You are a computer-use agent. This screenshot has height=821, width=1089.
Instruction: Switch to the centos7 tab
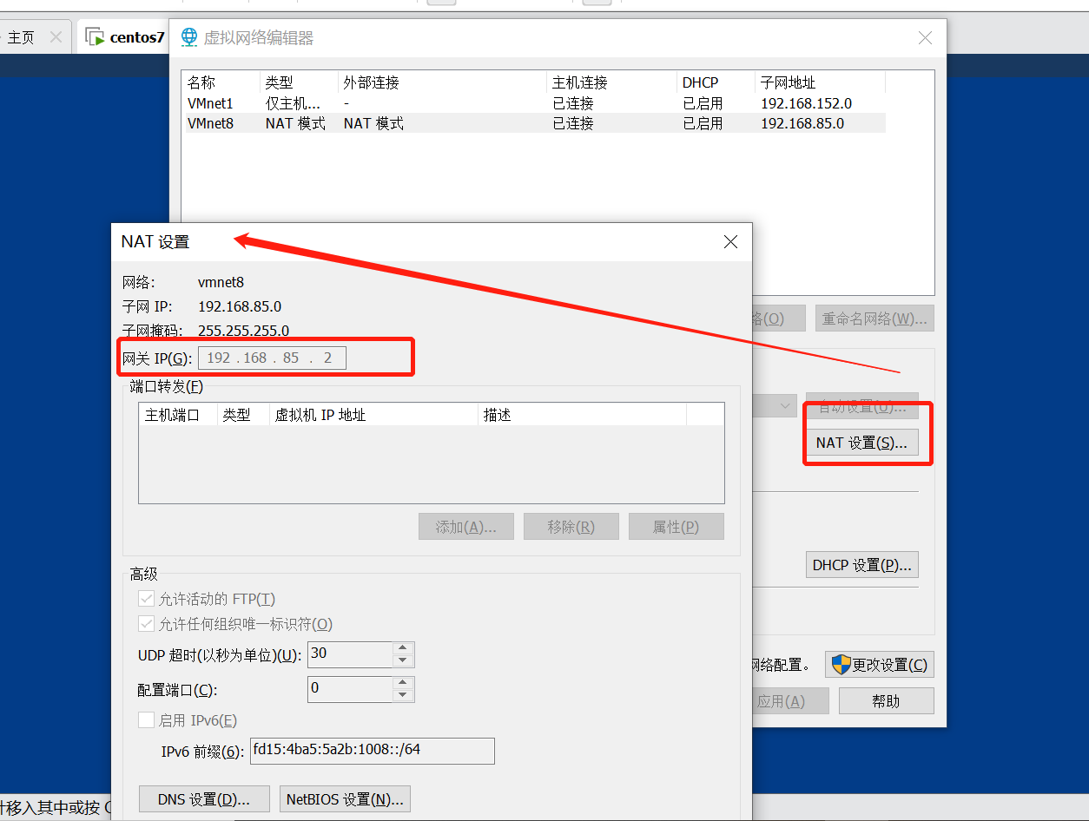[123, 37]
